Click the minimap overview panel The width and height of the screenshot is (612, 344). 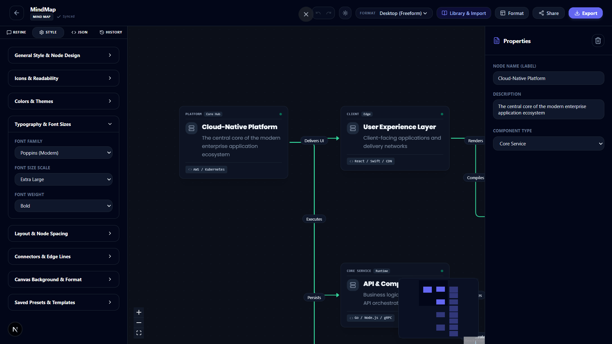438,308
